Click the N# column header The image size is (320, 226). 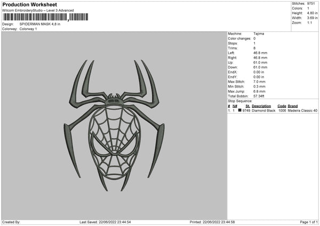(235, 106)
